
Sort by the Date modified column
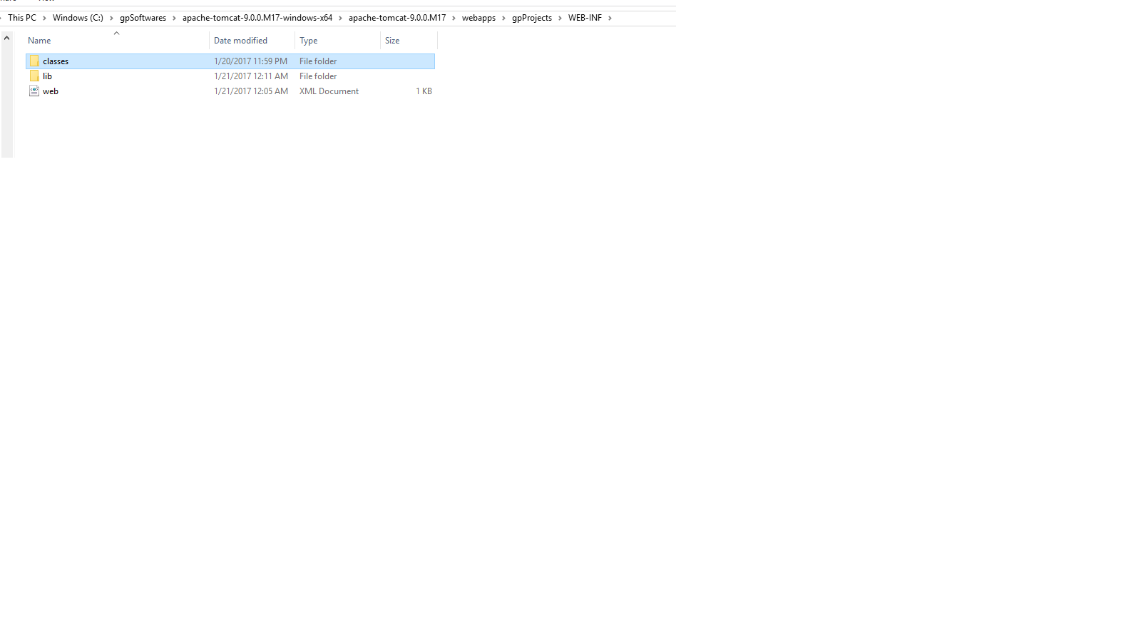240,41
